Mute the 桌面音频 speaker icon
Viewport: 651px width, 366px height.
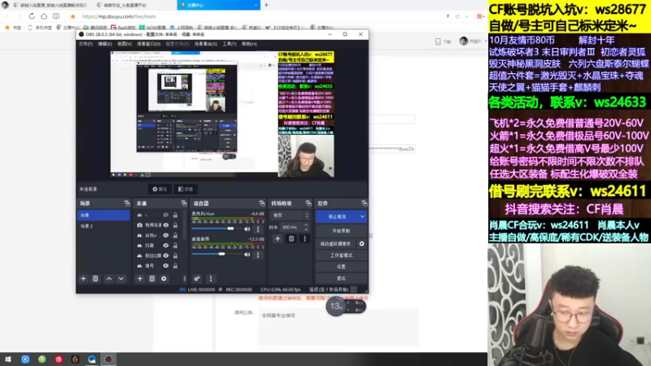247,255
